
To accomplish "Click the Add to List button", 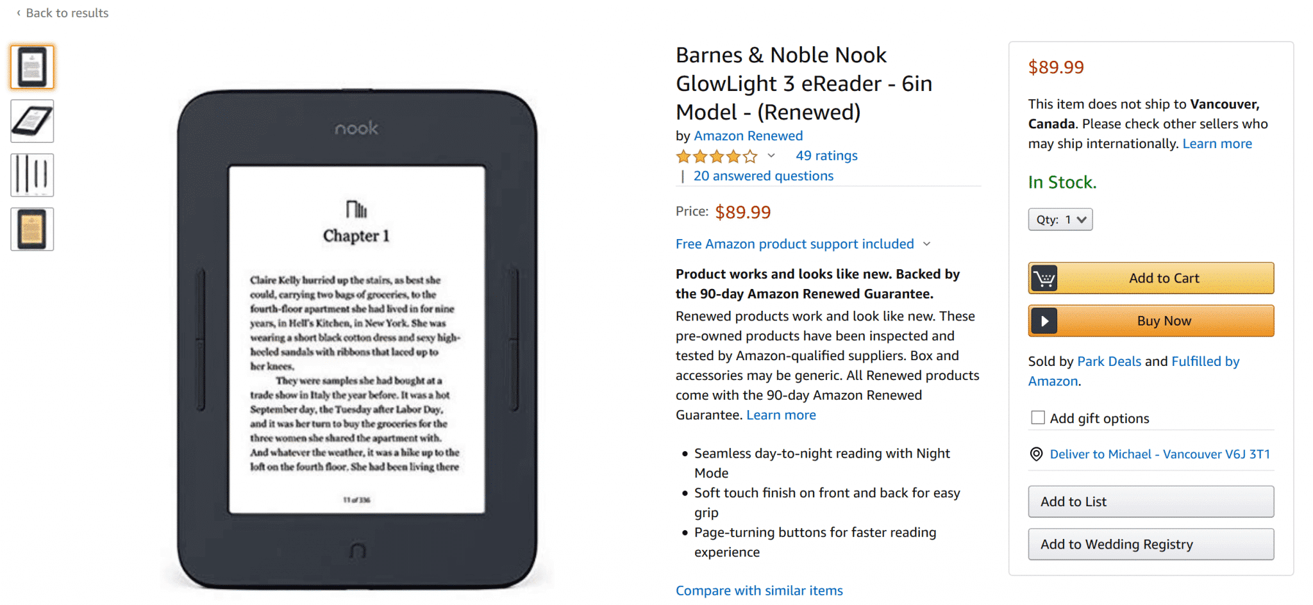I will 1151,502.
